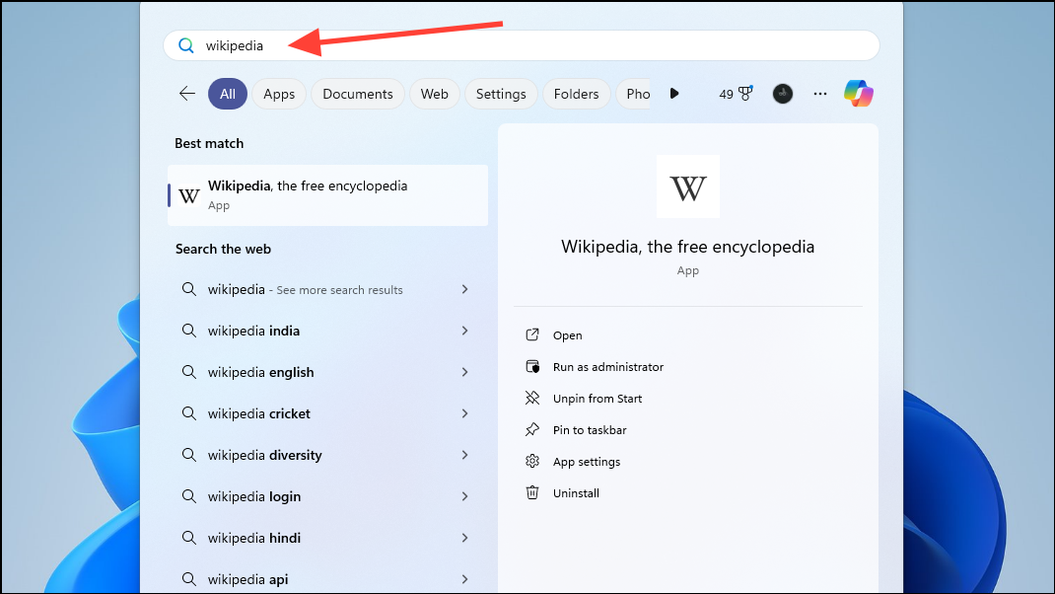
Task: Select the All filter tab
Action: pos(228,94)
